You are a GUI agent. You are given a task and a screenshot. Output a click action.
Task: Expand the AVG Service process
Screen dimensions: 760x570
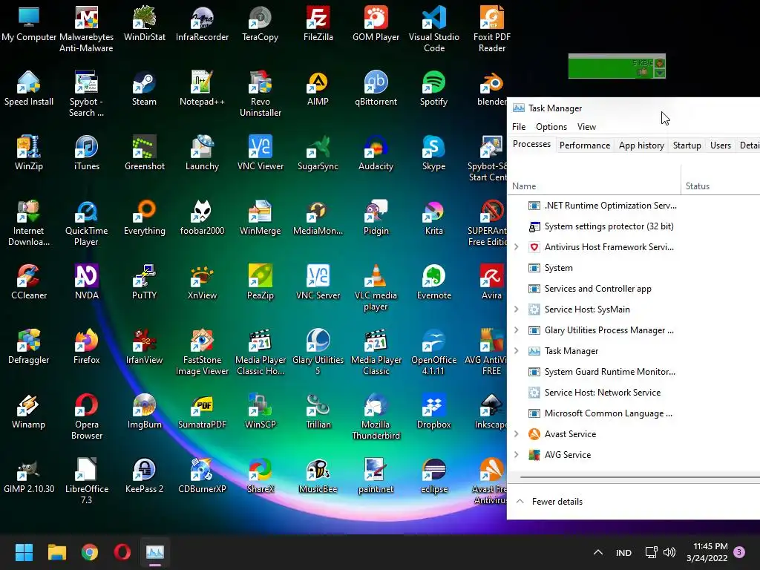click(517, 455)
